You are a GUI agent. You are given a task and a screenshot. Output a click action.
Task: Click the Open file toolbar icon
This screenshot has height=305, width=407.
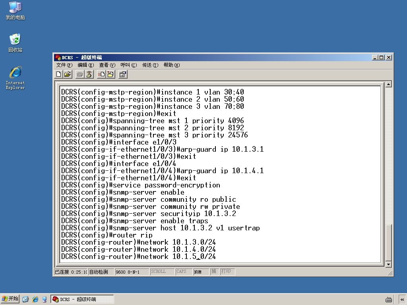tap(68, 74)
